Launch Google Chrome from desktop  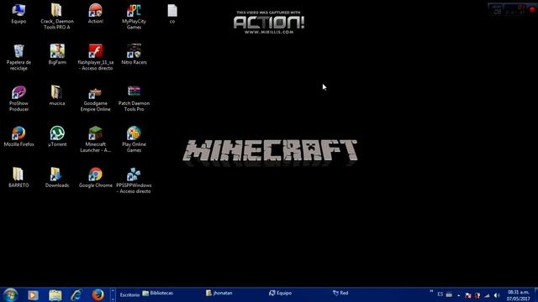coord(95,178)
